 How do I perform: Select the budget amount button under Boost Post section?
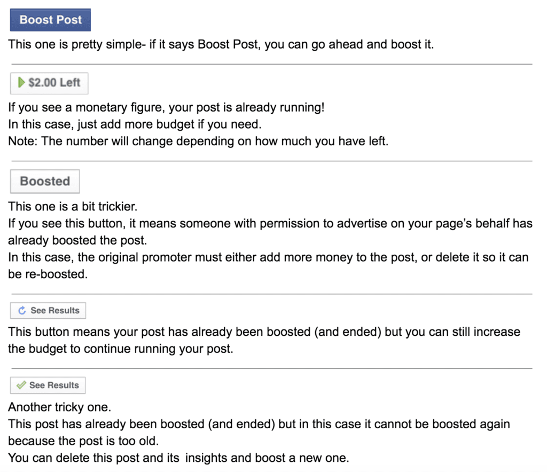coord(49,83)
